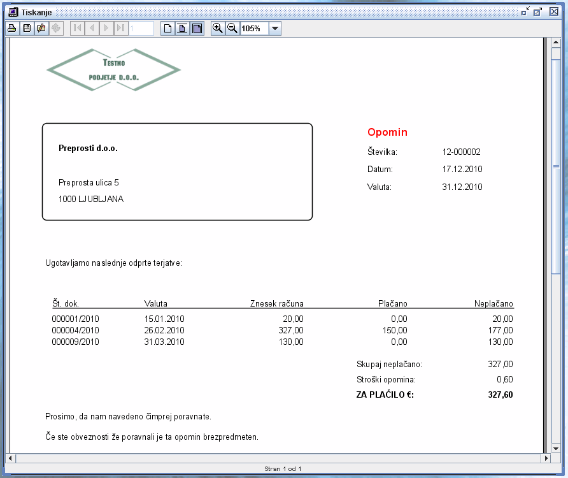Go to the previous page
Viewport: 568px width, 478px height.
pos(92,29)
